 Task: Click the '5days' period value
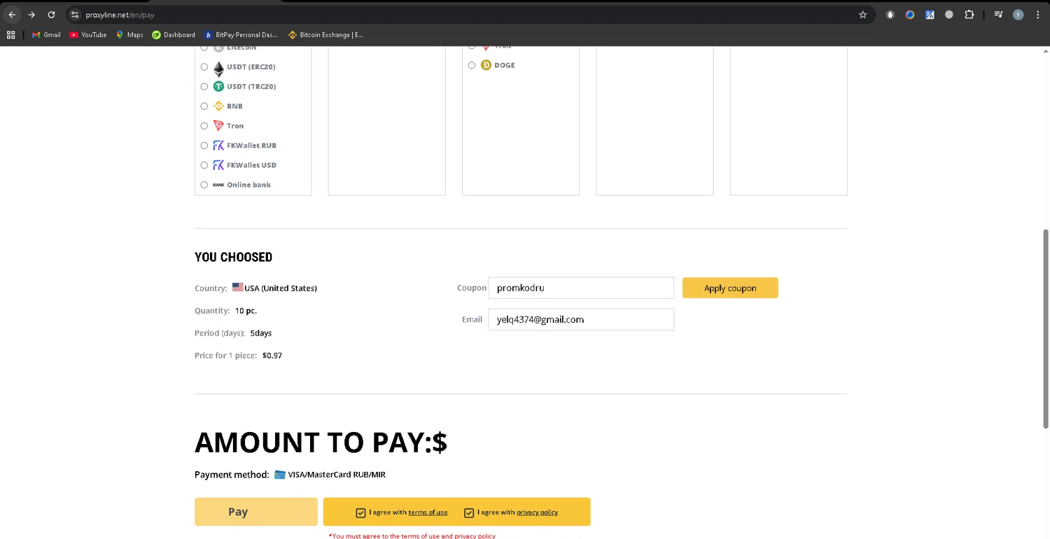click(x=261, y=333)
